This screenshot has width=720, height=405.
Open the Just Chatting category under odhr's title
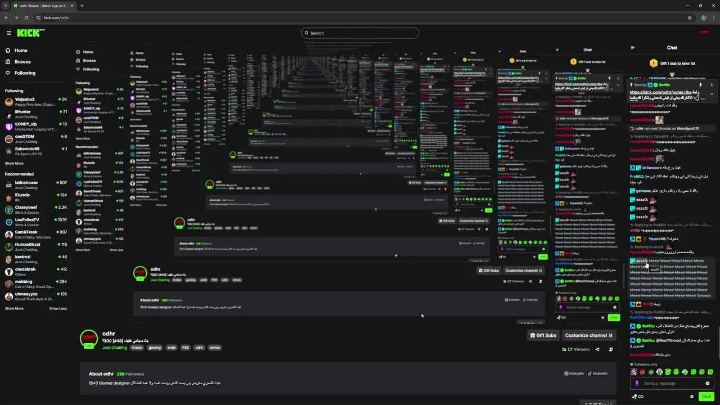tap(114, 348)
